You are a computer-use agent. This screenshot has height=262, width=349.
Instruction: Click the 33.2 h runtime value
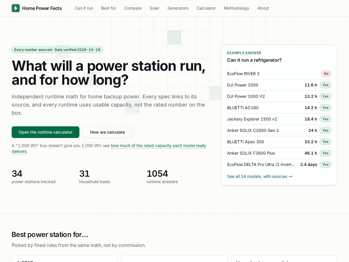pos(311,142)
